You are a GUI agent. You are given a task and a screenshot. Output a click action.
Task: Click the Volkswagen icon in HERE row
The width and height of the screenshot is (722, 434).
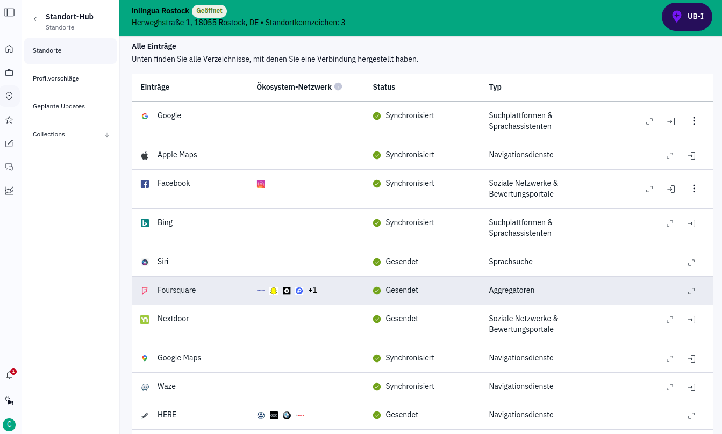(261, 415)
